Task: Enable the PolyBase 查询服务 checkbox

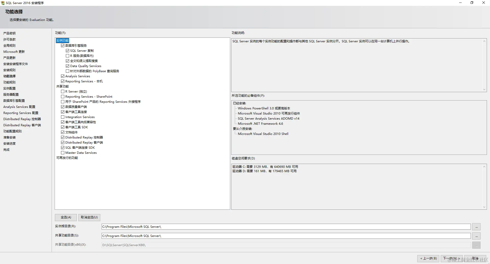Action: (67, 71)
